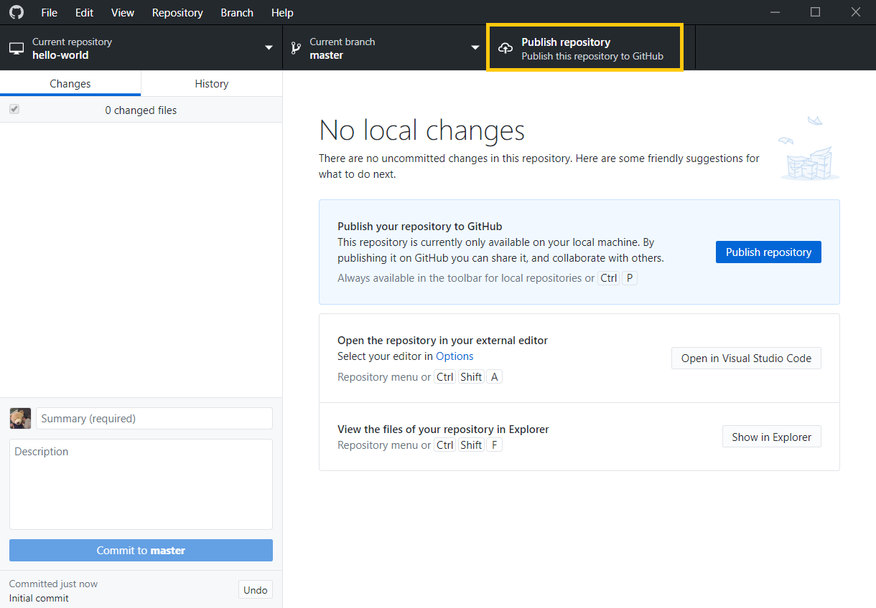This screenshot has width=876, height=608.
Task: Click the GitHub octocat logo icon
Action: point(16,12)
